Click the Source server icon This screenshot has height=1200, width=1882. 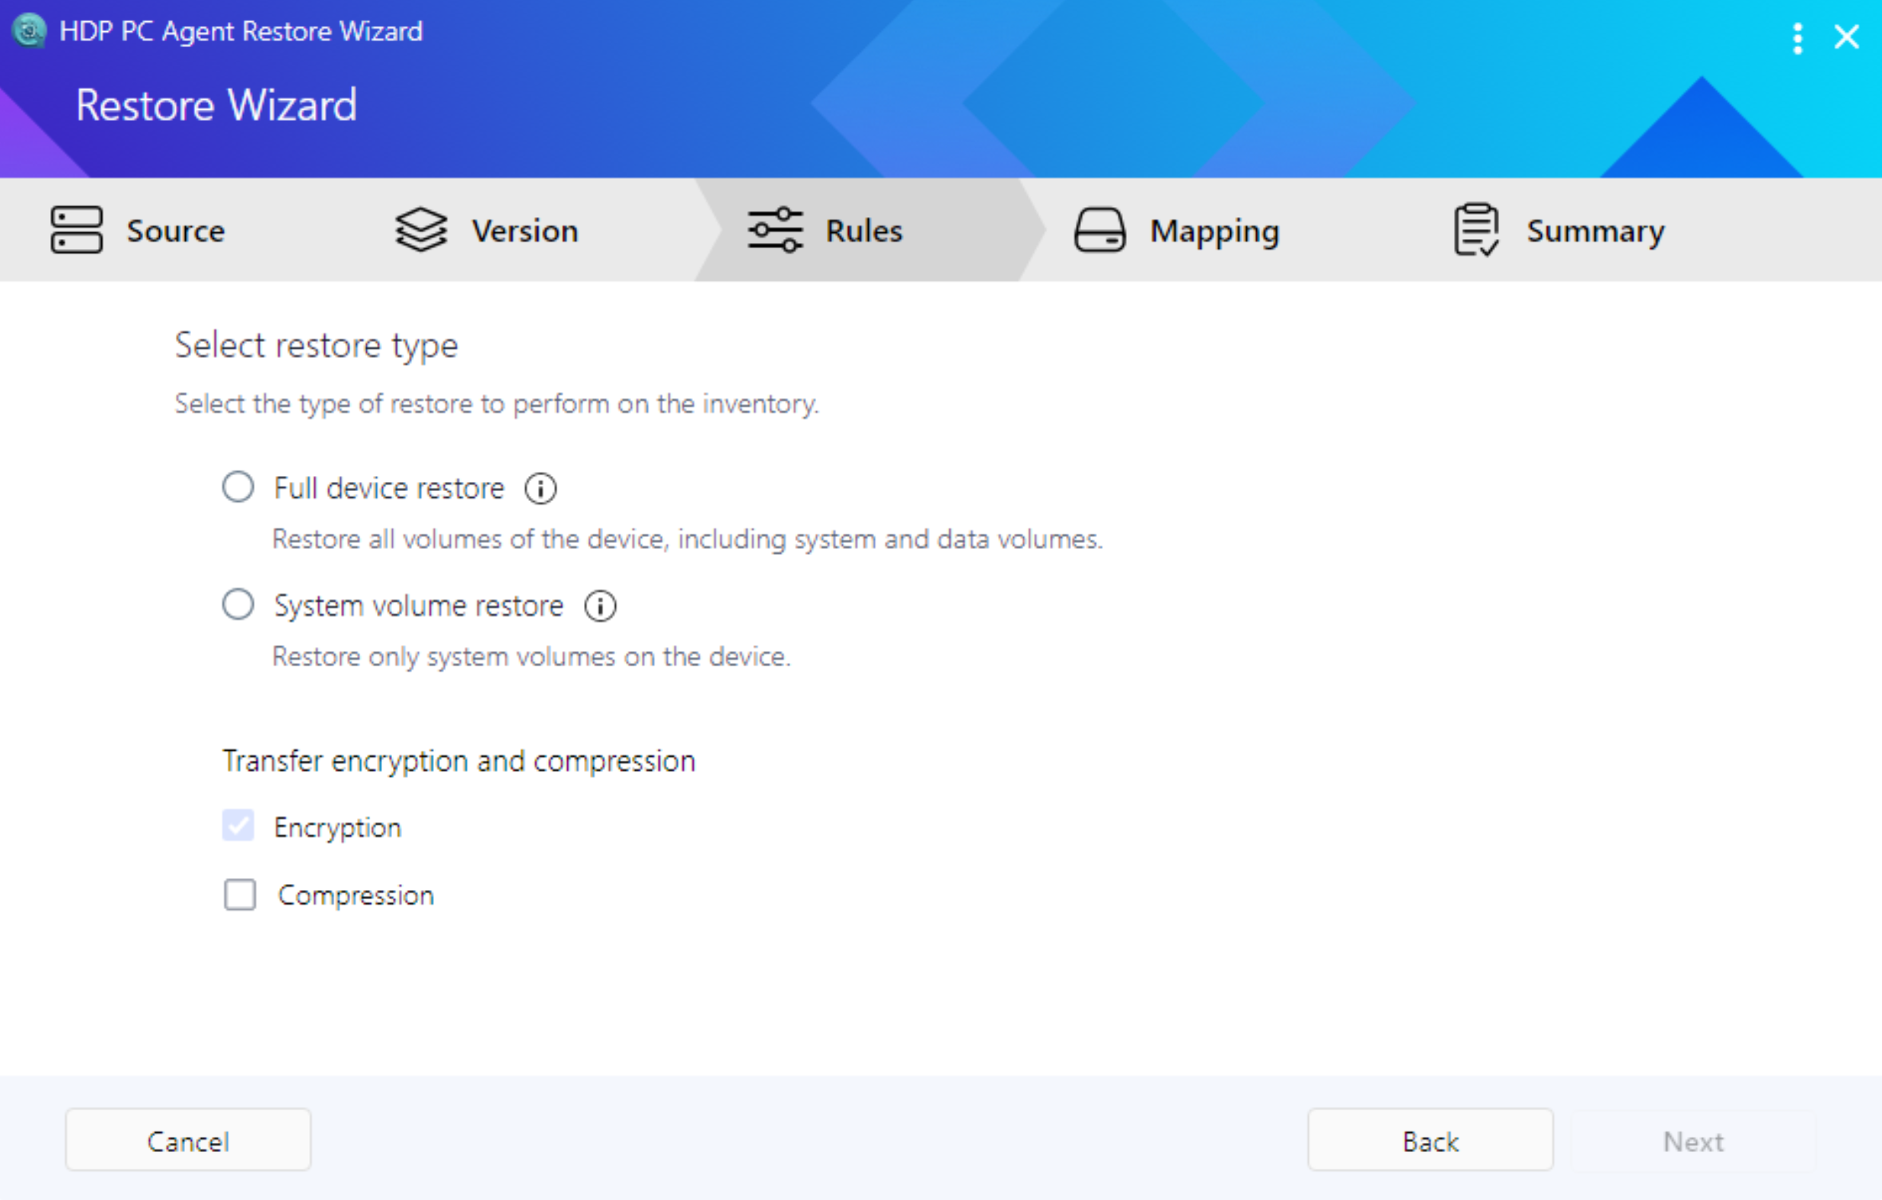[x=76, y=230]
